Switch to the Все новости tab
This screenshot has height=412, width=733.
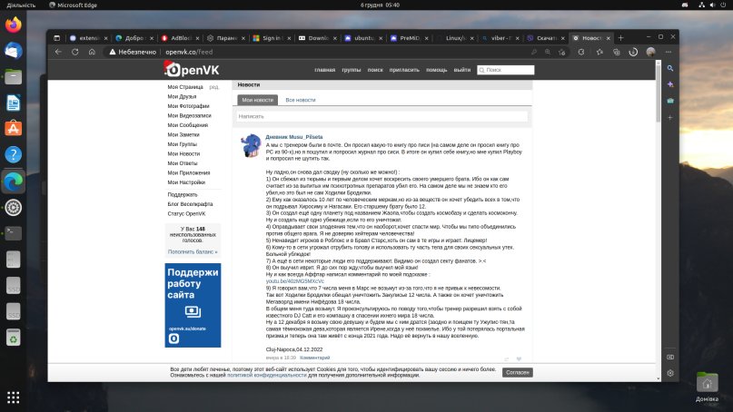coord(300,100)
